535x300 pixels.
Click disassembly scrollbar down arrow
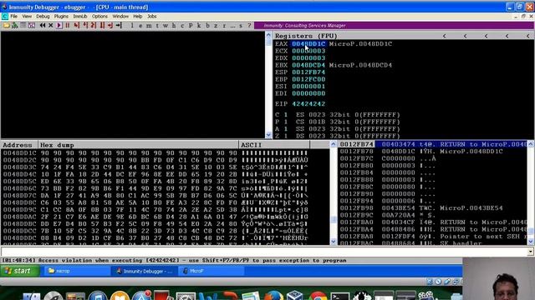click(268, 135)
